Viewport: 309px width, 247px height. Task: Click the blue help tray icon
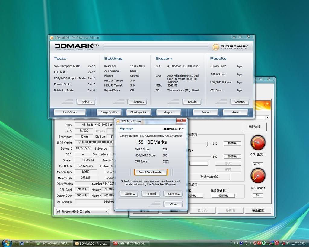click(241, 243)
